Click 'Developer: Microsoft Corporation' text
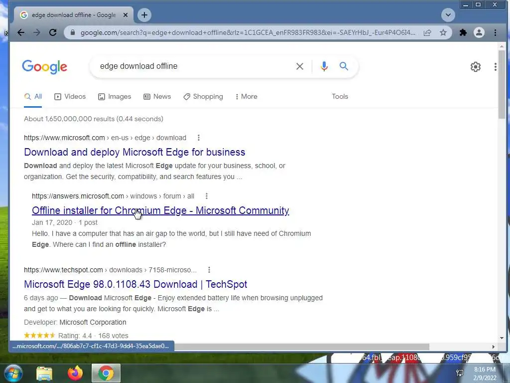Viewport: 510px width, 383px height. point(75,323)
